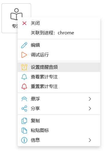The width and height of the screenshot is (111, 151).
Task: Click the share nodes icon
Action: (24, 109)
